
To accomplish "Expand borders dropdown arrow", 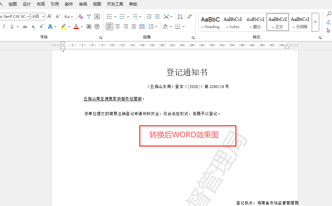I will coord(183,27).
